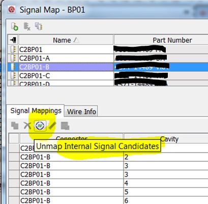Screen dimensions: 208x204
Task: Select the mapping row with cavity 5
Action: point(108,192)
